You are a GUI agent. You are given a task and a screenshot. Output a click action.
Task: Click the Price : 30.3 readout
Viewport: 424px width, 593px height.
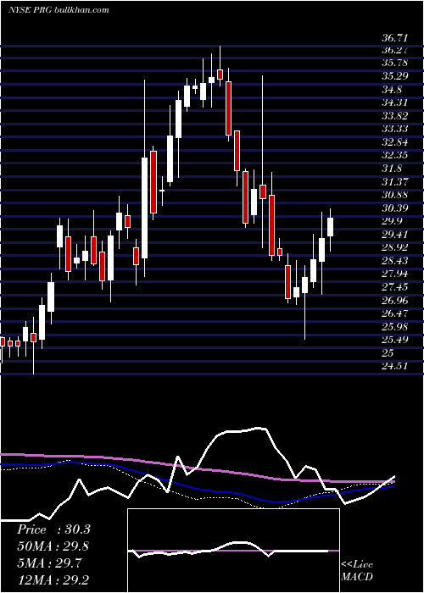tap(53, 529)
